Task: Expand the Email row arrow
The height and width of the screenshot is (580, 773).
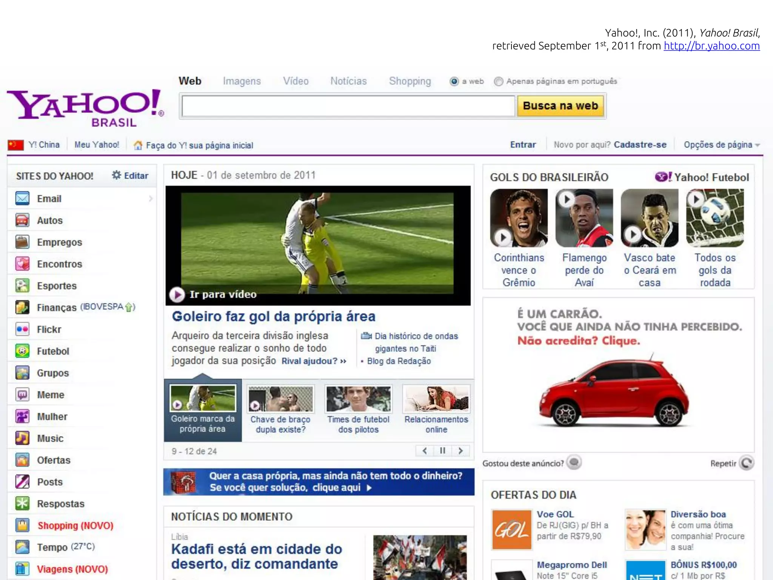Action: tap(151, 198)
